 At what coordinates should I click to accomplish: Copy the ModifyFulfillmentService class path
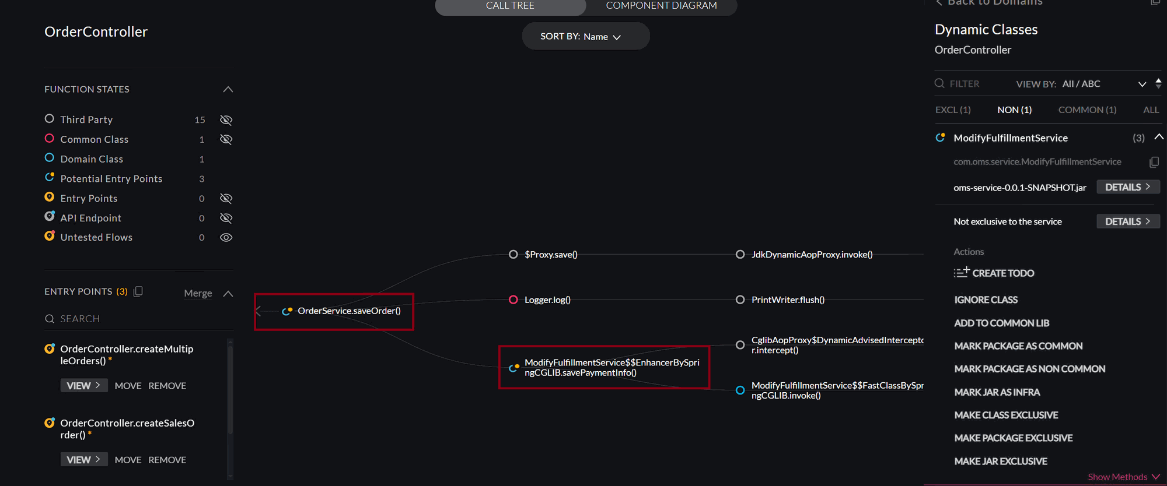[1154, 162]
